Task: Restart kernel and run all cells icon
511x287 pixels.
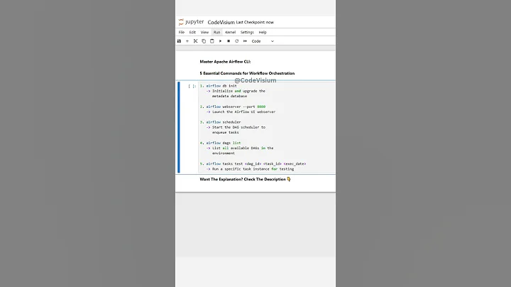Action: tap(245, 41)
